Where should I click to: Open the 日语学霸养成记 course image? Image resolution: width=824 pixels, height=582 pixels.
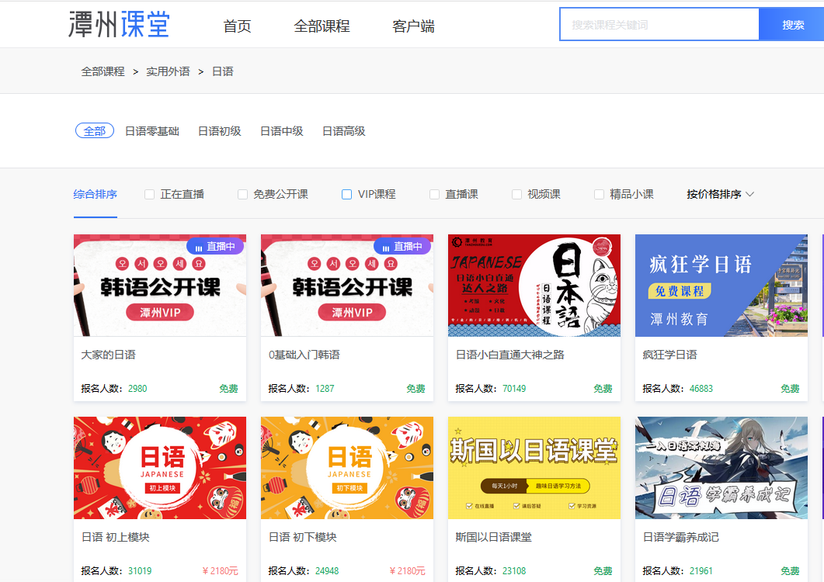[721, 468]
